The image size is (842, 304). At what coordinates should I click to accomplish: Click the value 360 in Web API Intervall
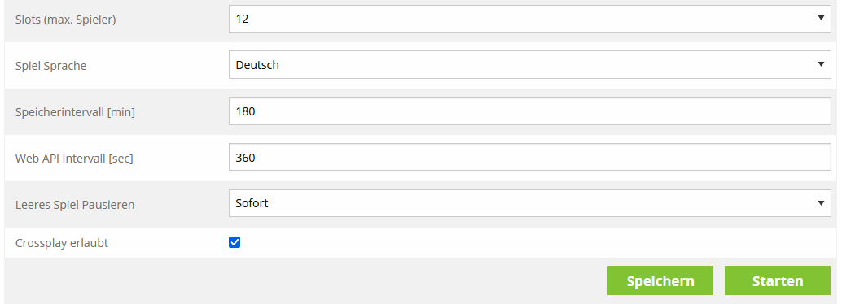click(x=245, y=158)
